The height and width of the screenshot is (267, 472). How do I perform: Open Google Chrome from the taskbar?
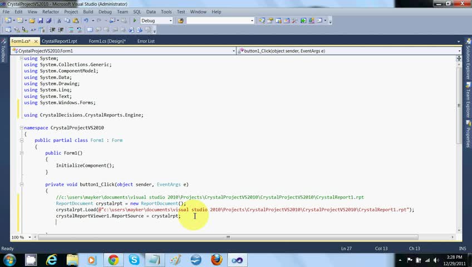pyautogui.click(x=114, y=260)
